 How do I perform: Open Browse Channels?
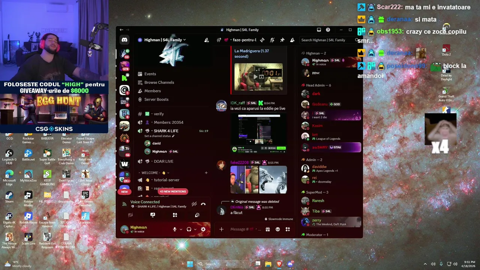(x=159, y=82)
